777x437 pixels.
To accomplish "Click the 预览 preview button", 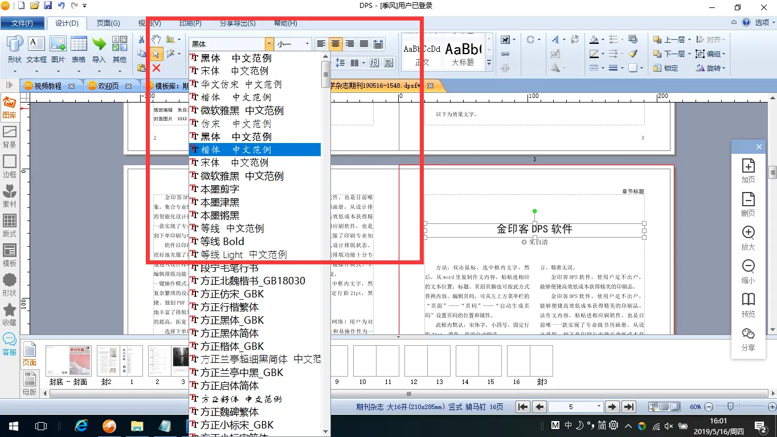I will tap(748, 304).
